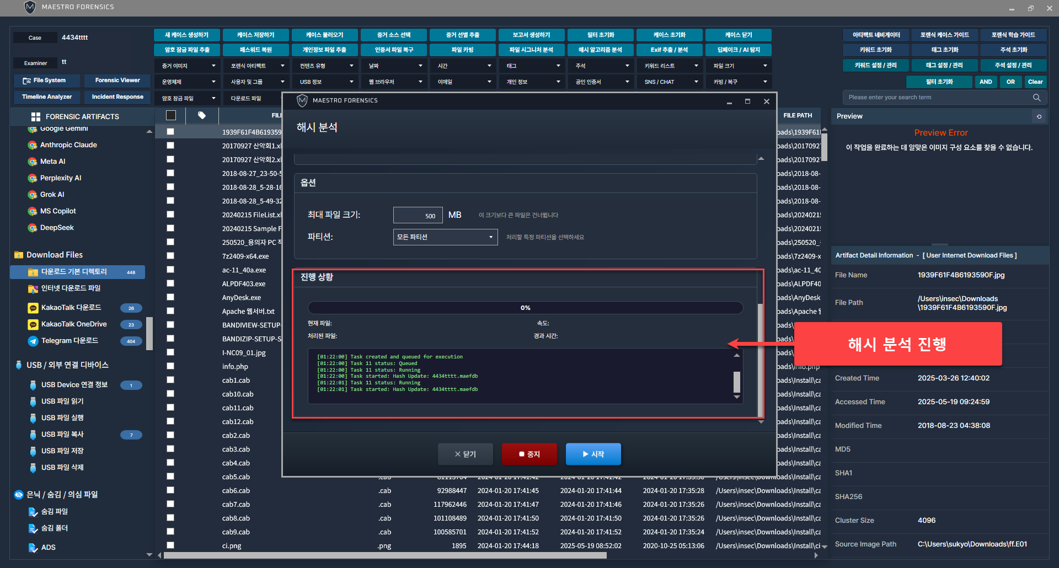Switch to the Forensic Viewer tab
Viewport: 1059px width, 568px height.
click(117, 81)
